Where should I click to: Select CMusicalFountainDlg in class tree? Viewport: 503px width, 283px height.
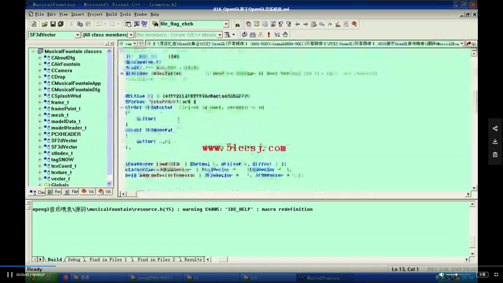click(75, 90)
